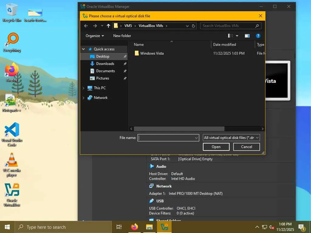Open Network settings section in VirtualBox Manager
Image resolution: width=311 pixels, height=233 pixels.
point(164,186)
